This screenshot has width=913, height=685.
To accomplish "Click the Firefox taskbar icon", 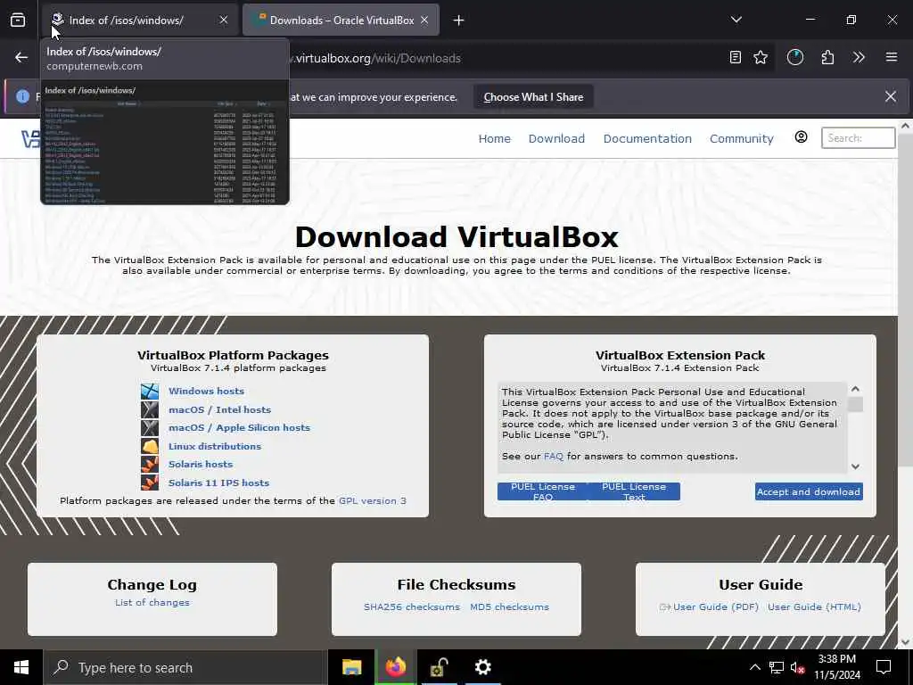I will [x=395, y=667].
